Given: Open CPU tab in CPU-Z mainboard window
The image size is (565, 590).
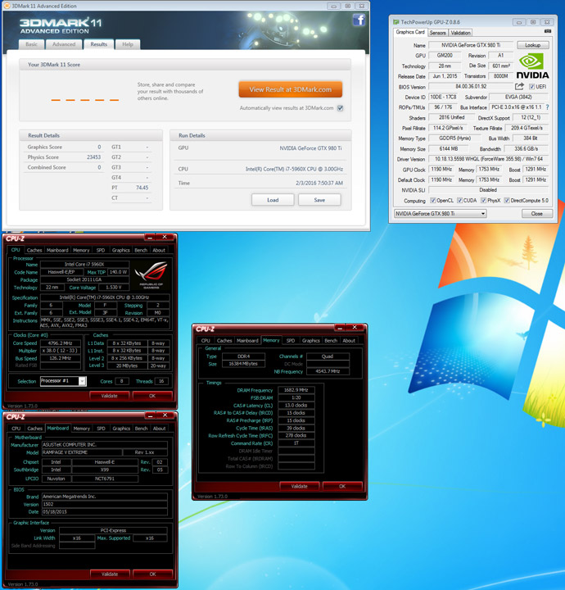Looking at the screenshot, I should 16,429.
